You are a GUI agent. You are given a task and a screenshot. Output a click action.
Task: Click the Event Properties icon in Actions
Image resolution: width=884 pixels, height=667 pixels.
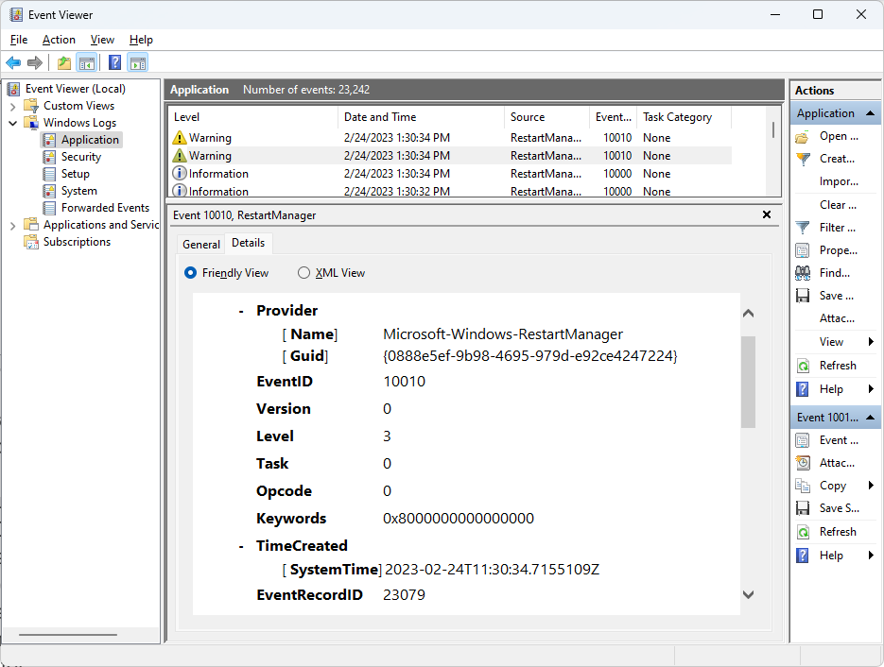[x=803, y=440]
